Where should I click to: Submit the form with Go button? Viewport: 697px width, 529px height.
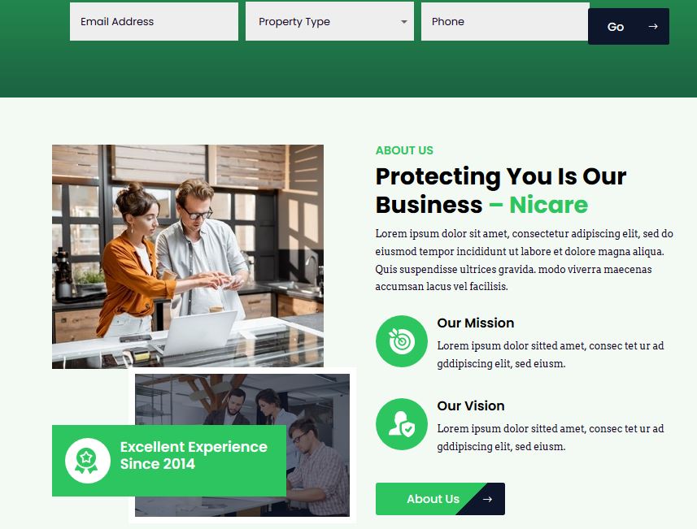(628, 26)
